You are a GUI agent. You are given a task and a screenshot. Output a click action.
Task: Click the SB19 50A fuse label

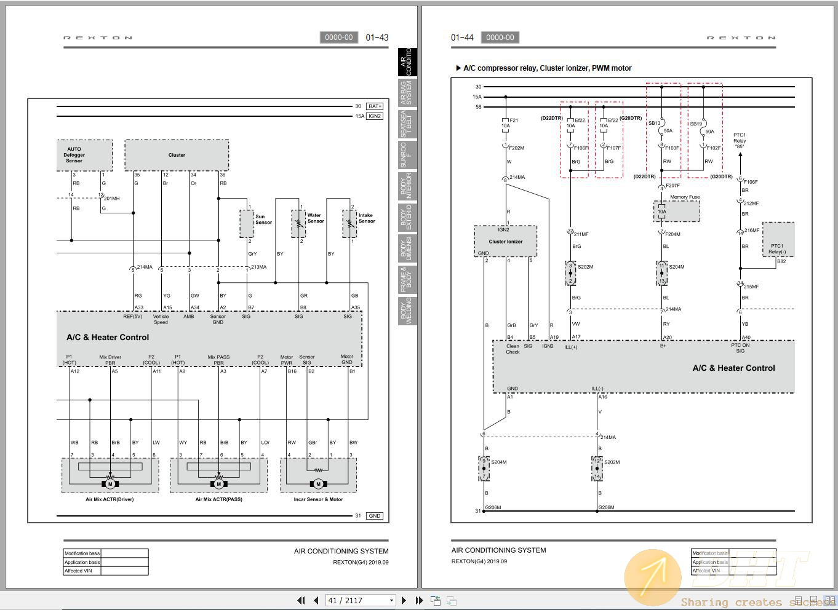pos(701,127)
